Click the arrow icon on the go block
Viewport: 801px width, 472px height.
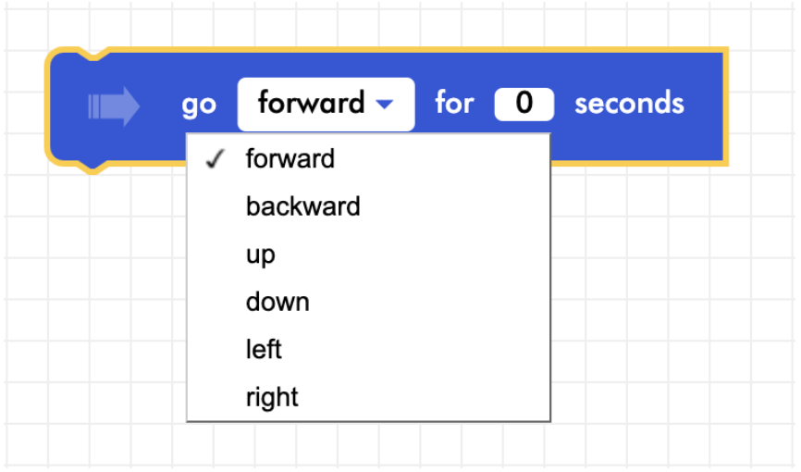coord(114,105)
